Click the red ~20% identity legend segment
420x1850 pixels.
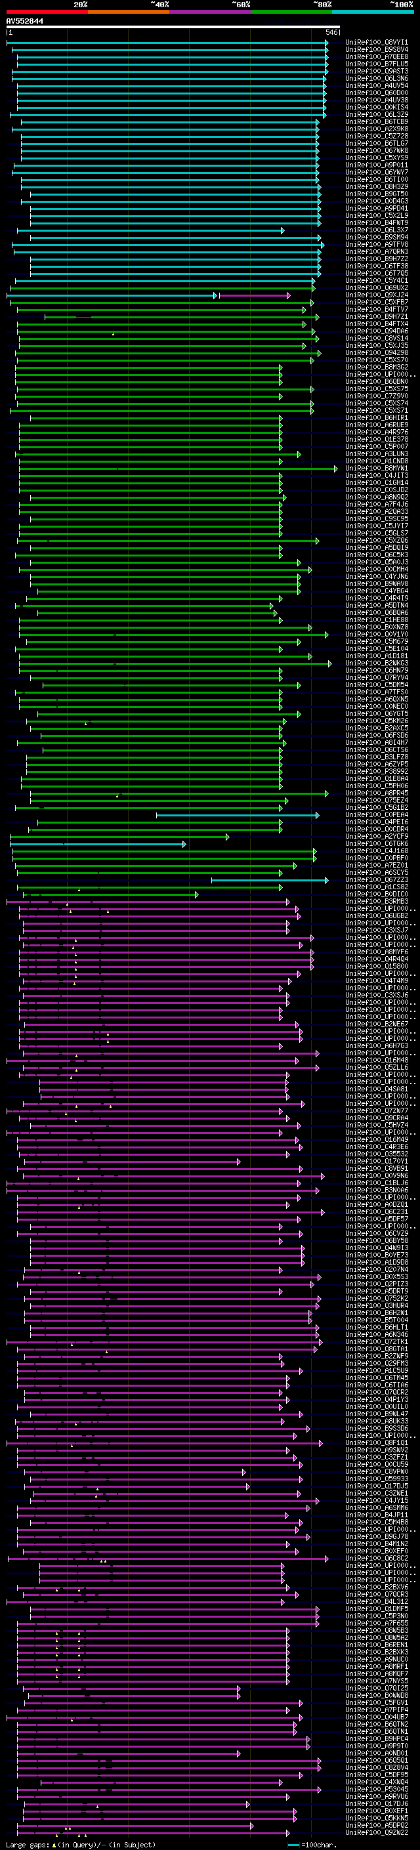pos(47,12)
